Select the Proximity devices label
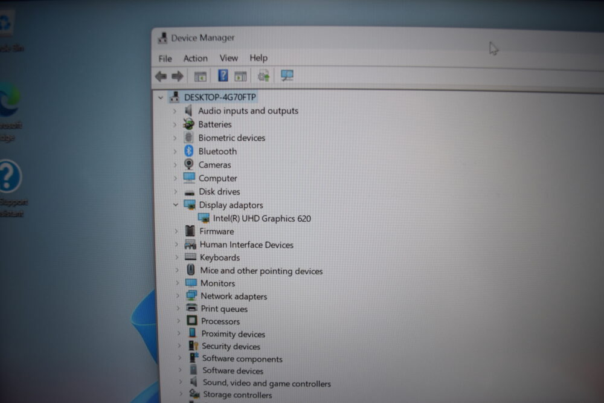Viewport: 604px width, 403px height. pyautogui.click(x=233, y=334)
